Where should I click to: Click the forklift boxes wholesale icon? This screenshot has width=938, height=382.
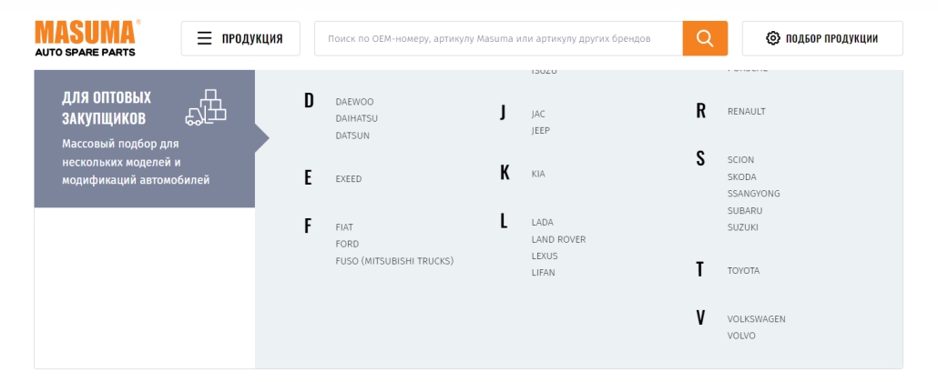pos(206,106)
